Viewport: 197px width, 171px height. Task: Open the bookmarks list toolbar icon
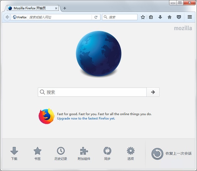coord(151,17)
